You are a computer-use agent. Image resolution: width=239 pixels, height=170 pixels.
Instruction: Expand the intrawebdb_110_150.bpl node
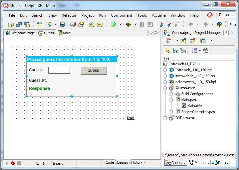point(165,76)
